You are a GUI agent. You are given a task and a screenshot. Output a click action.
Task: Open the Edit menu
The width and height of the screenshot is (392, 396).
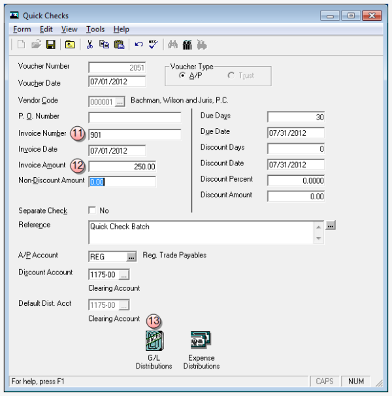(x=46, y=29)
